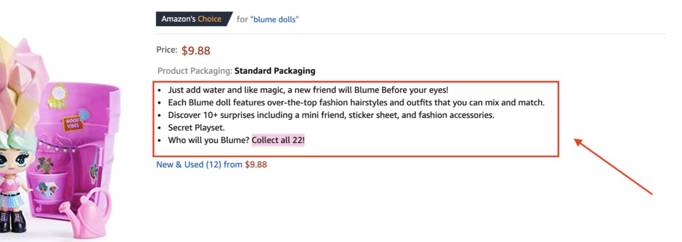Click the highlighted "Collect all 22!" text
Screen dimensions: 682x242
(278, 140)
